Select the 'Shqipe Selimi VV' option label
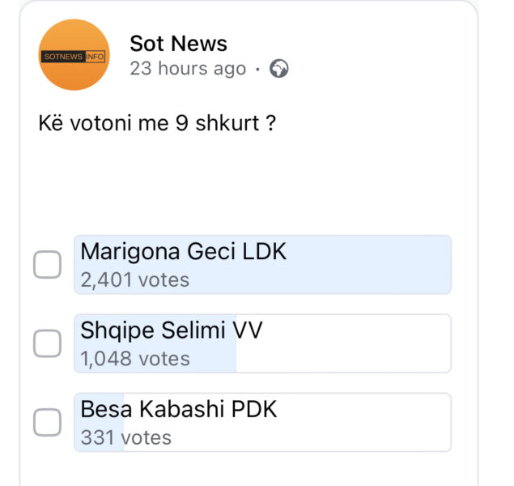This screenshot has height=486, width=514. 172,330
